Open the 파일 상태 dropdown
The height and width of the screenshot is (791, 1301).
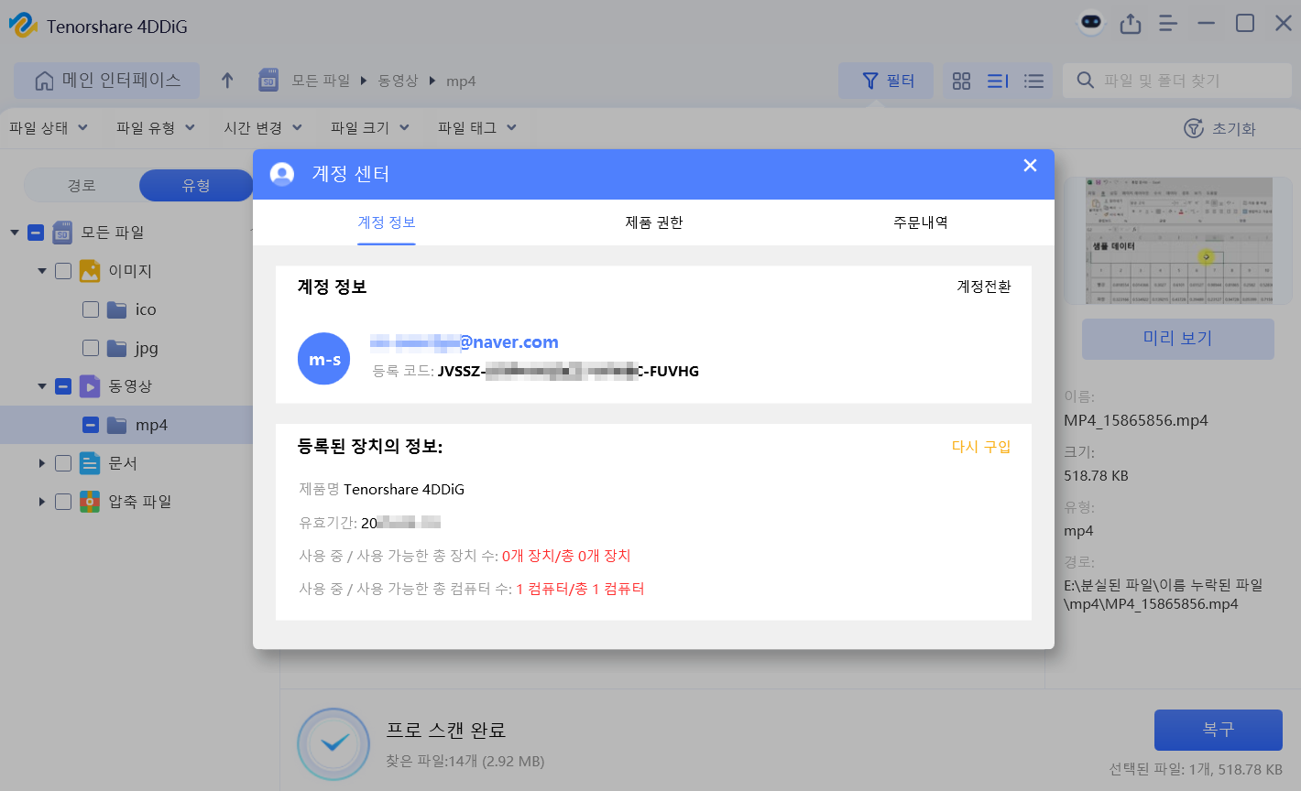49,128
